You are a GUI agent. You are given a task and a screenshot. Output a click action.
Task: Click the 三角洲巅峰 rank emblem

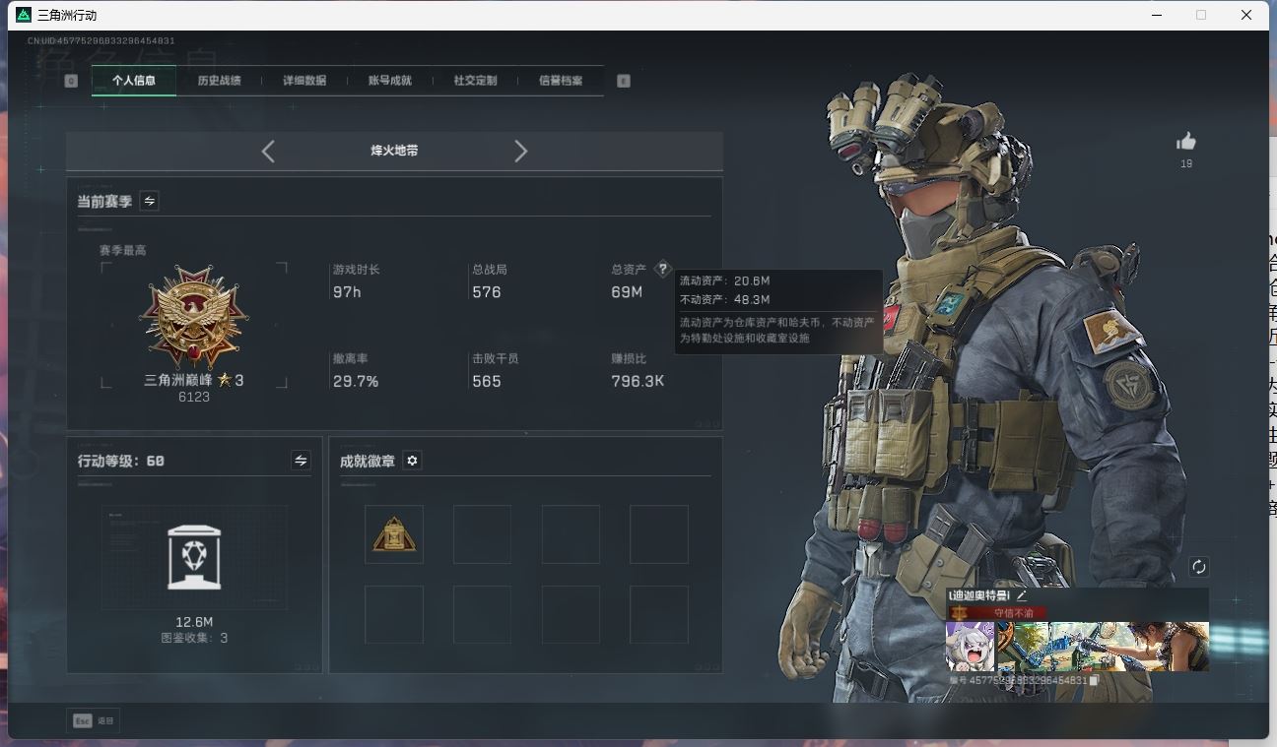point(194,317)
